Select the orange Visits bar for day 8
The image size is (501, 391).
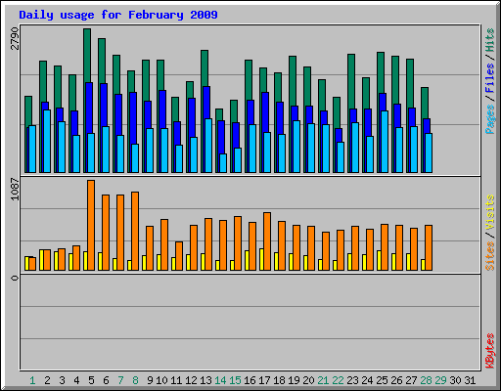pos(135,231)
